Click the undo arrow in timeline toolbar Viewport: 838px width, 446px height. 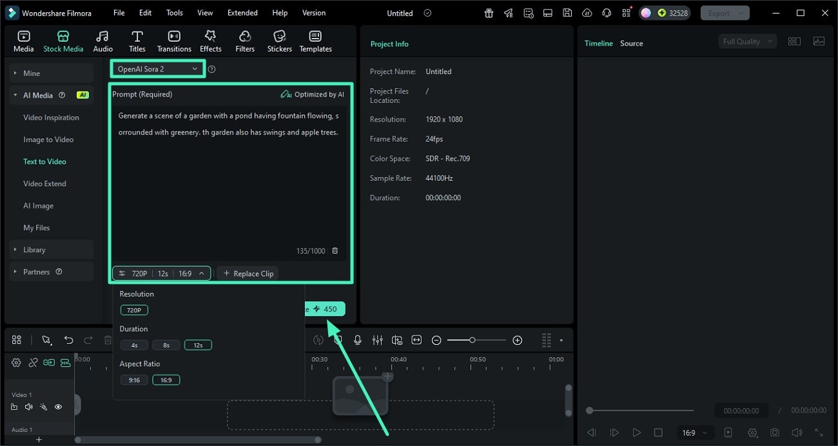pyautogui.click(x=68, y=340)
